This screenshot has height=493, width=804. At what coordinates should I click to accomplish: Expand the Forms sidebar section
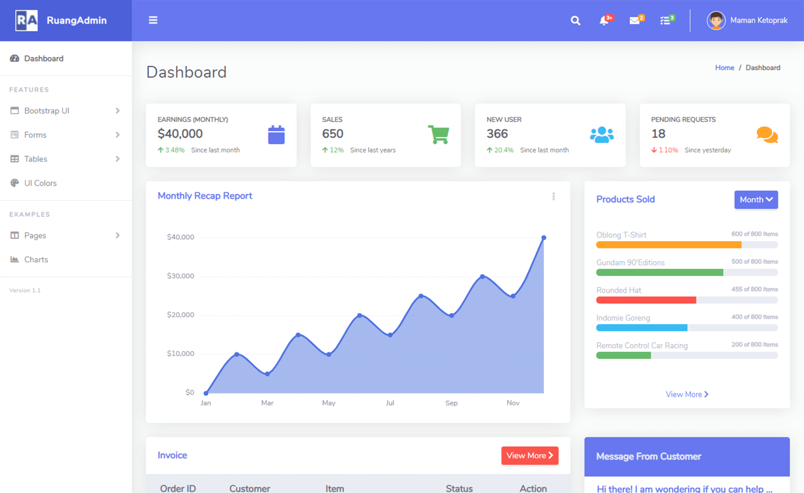tap(65, 135)
